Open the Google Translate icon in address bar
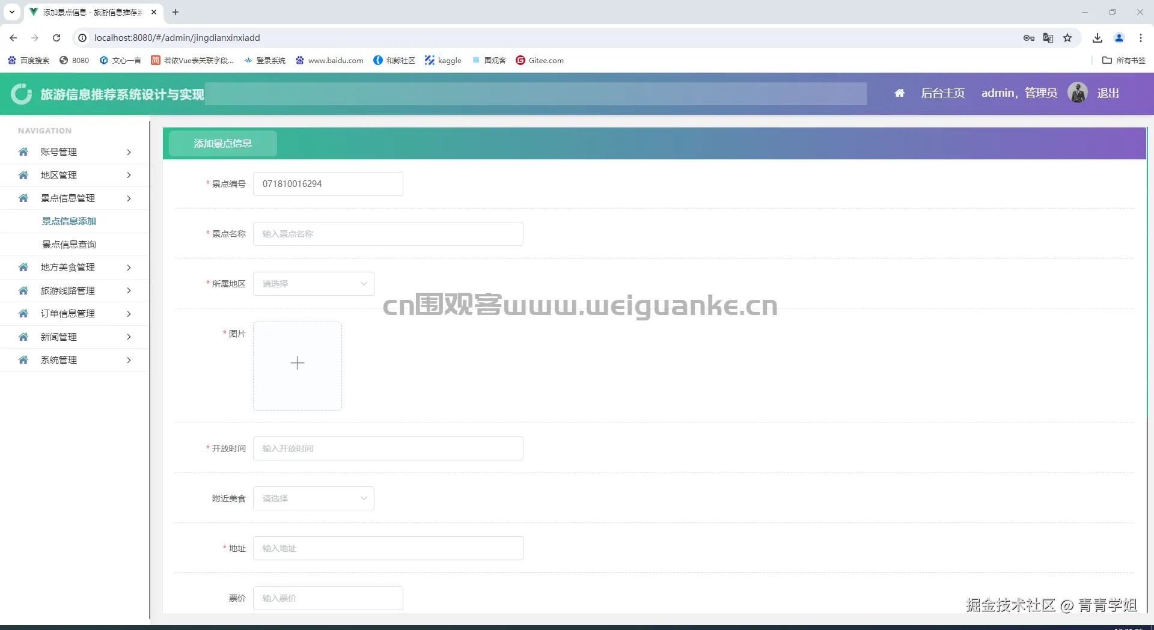Screen dimensions: 1154x630 (x=1048, y=37)
